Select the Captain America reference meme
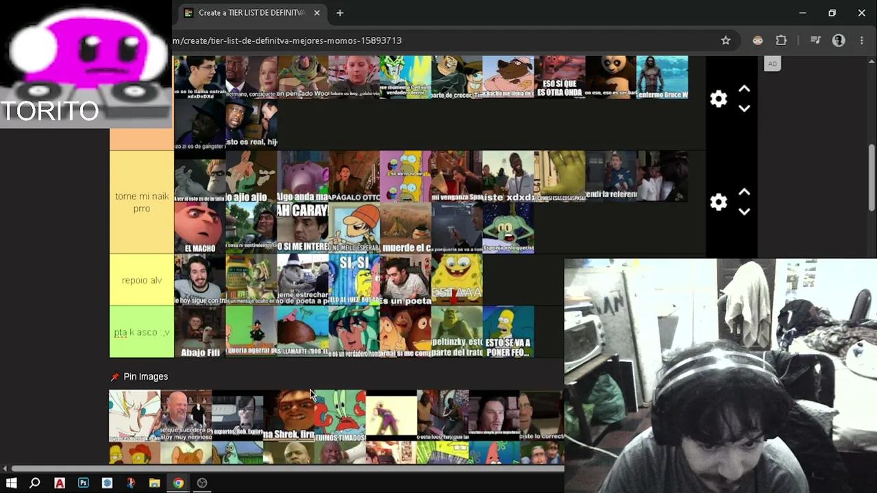The image size is (877, 493). tap(611, 177)
